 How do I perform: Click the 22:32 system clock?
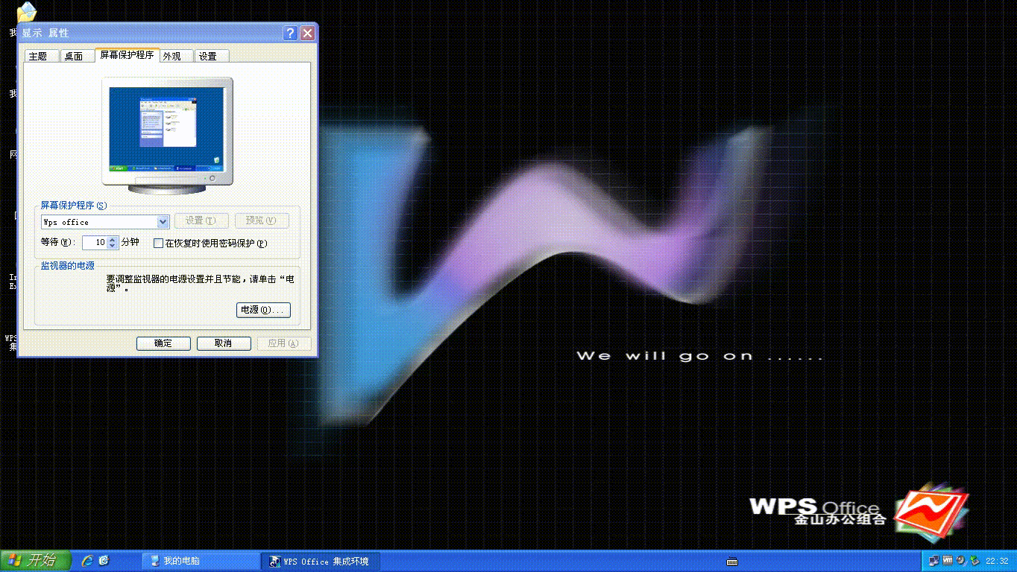point(997,561)
